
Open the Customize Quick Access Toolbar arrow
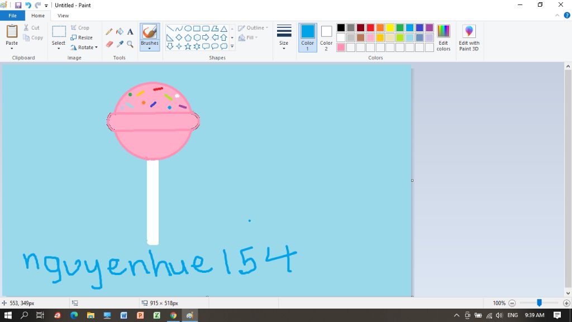tap(46, 6)
